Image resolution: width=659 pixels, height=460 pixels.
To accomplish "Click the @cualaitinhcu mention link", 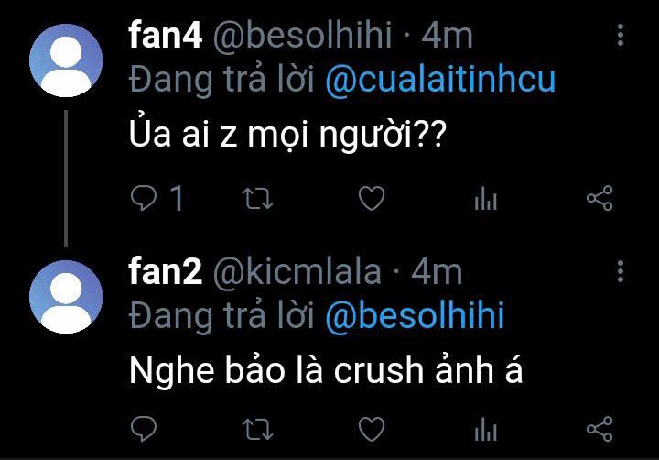I will point(440,81).
